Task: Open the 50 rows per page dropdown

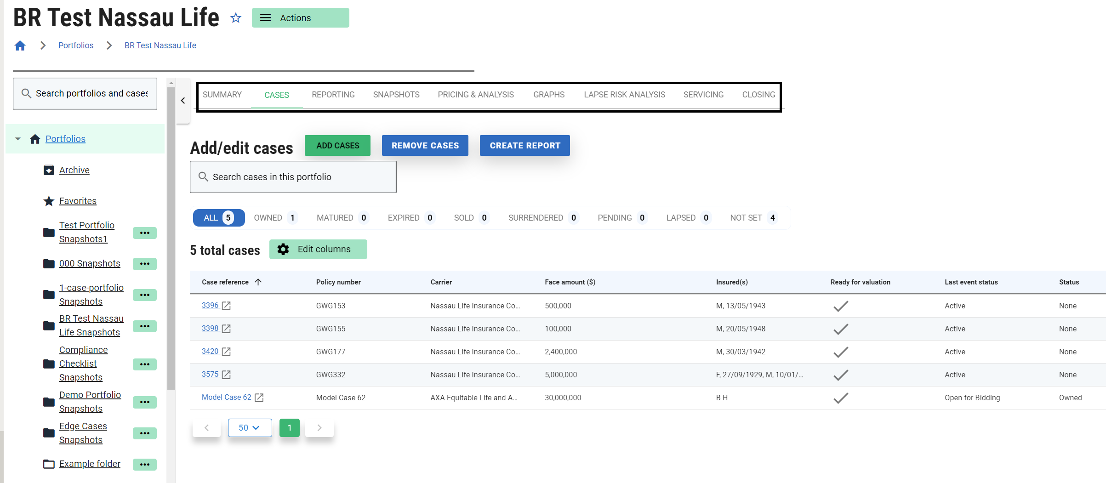Action: point(250,428)
